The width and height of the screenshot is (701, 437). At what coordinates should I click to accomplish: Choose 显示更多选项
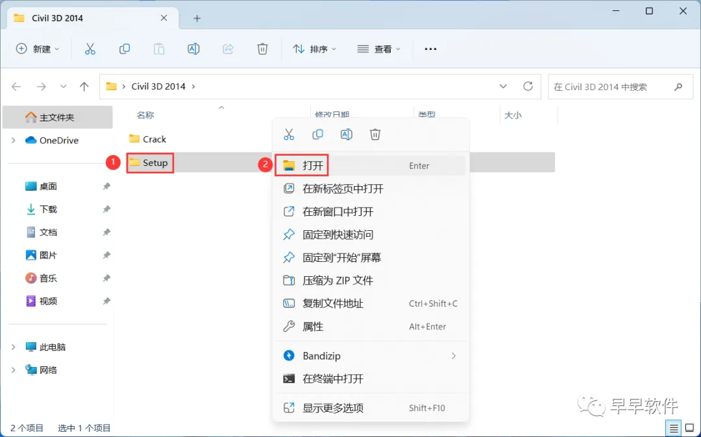[x=371, y=408]
